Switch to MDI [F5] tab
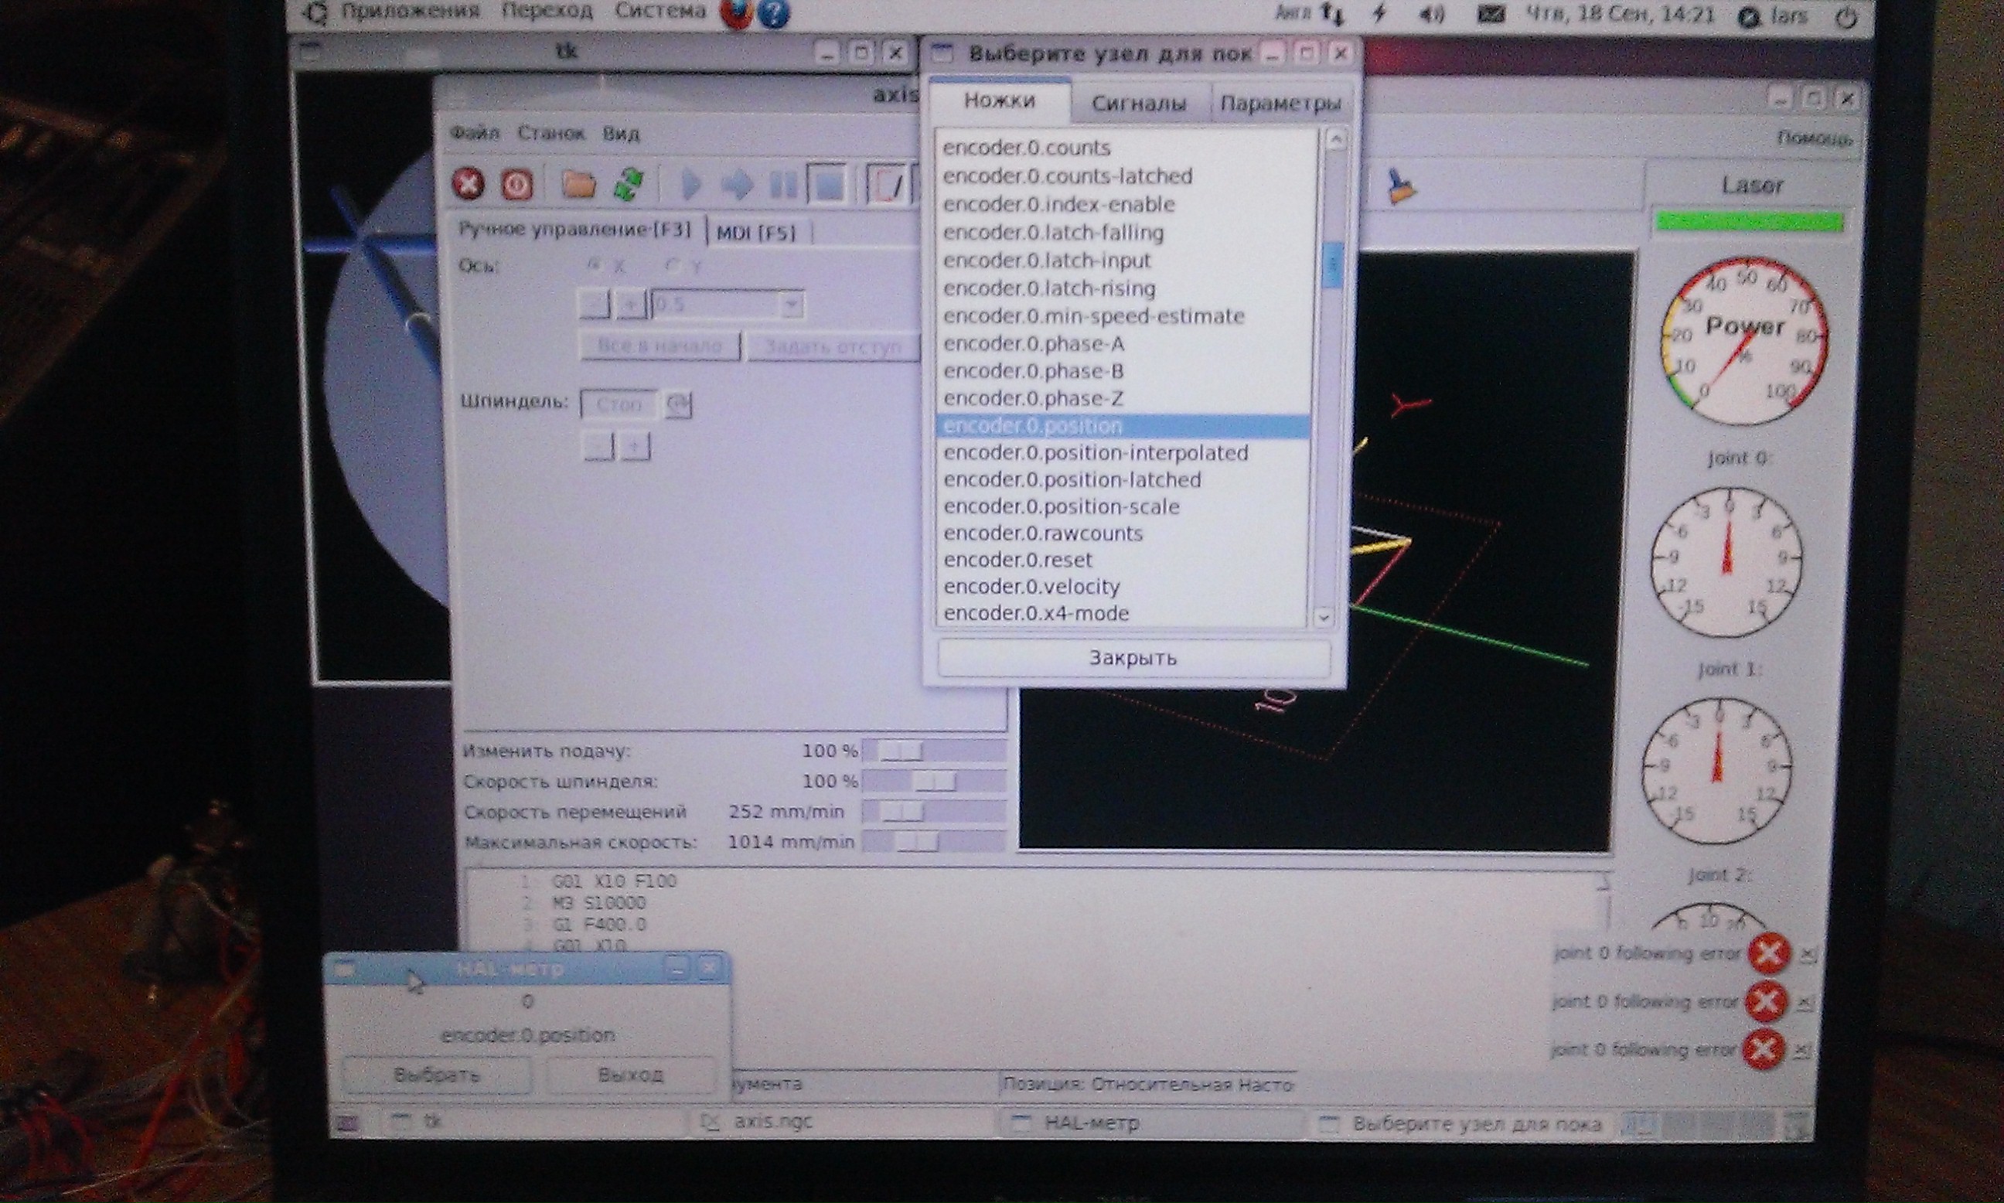The width and height of the screenshot is (2004, 1203). [756, 233]
